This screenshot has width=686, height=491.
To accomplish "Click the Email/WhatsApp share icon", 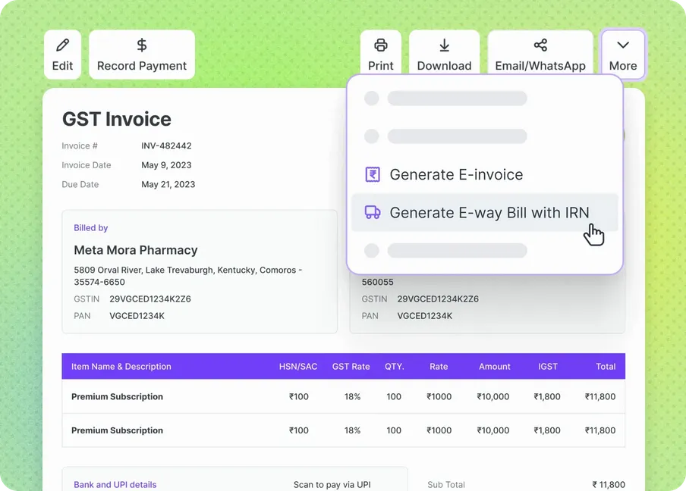I will (x=540, y=45).
